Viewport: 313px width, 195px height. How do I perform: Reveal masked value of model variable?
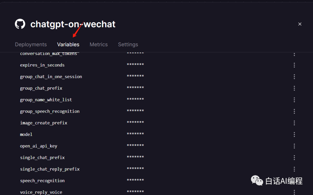click(135, 134)
